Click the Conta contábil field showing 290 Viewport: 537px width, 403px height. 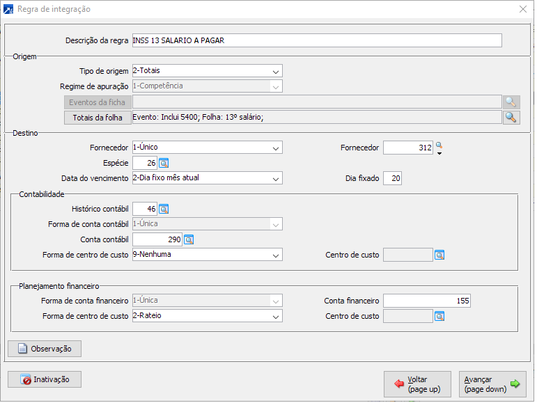157,239
